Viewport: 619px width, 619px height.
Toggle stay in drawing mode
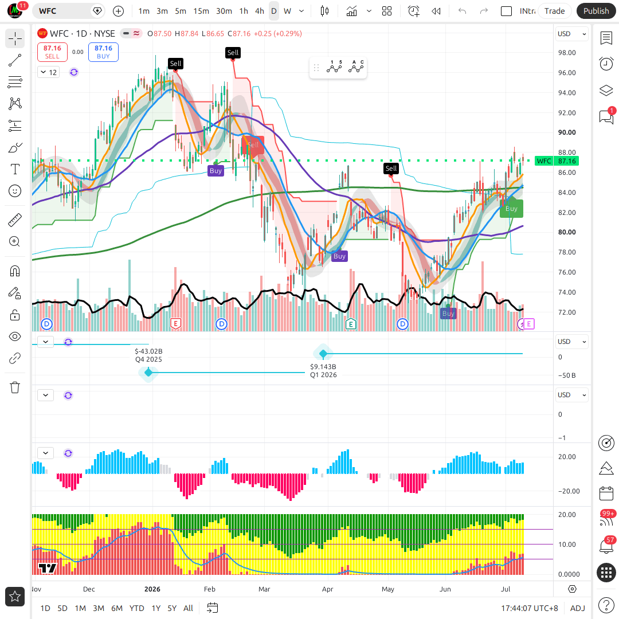[15, 293]
